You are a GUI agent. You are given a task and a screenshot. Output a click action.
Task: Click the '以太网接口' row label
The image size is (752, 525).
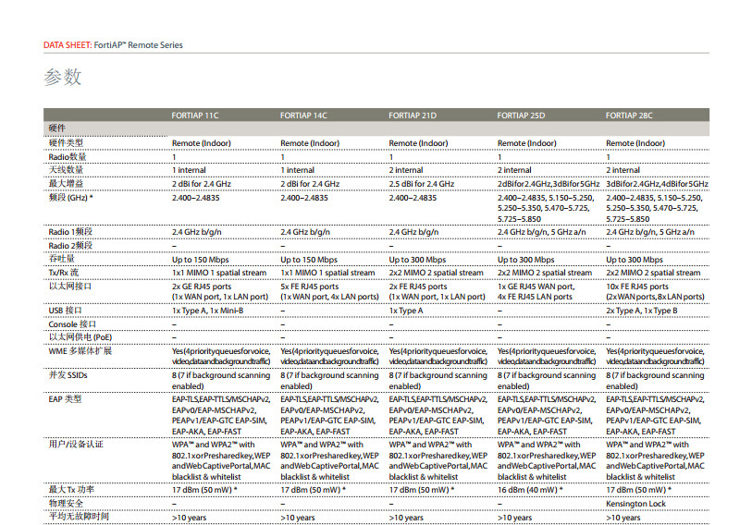(70, 287)
